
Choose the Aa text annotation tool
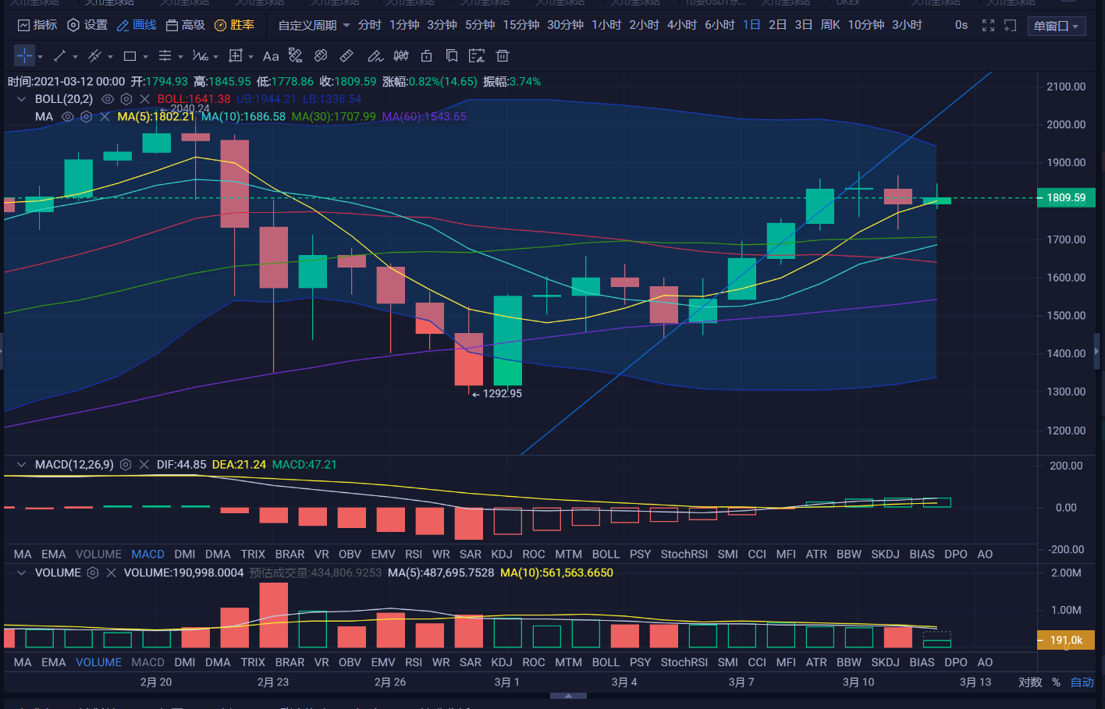click(271, 56)
